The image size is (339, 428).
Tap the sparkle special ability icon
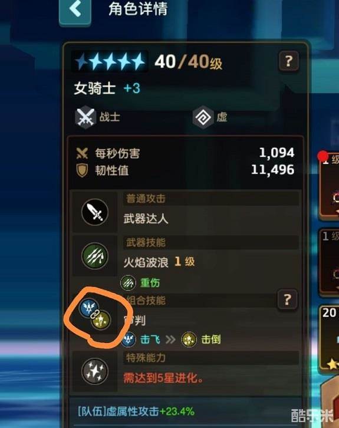point(95,371)
